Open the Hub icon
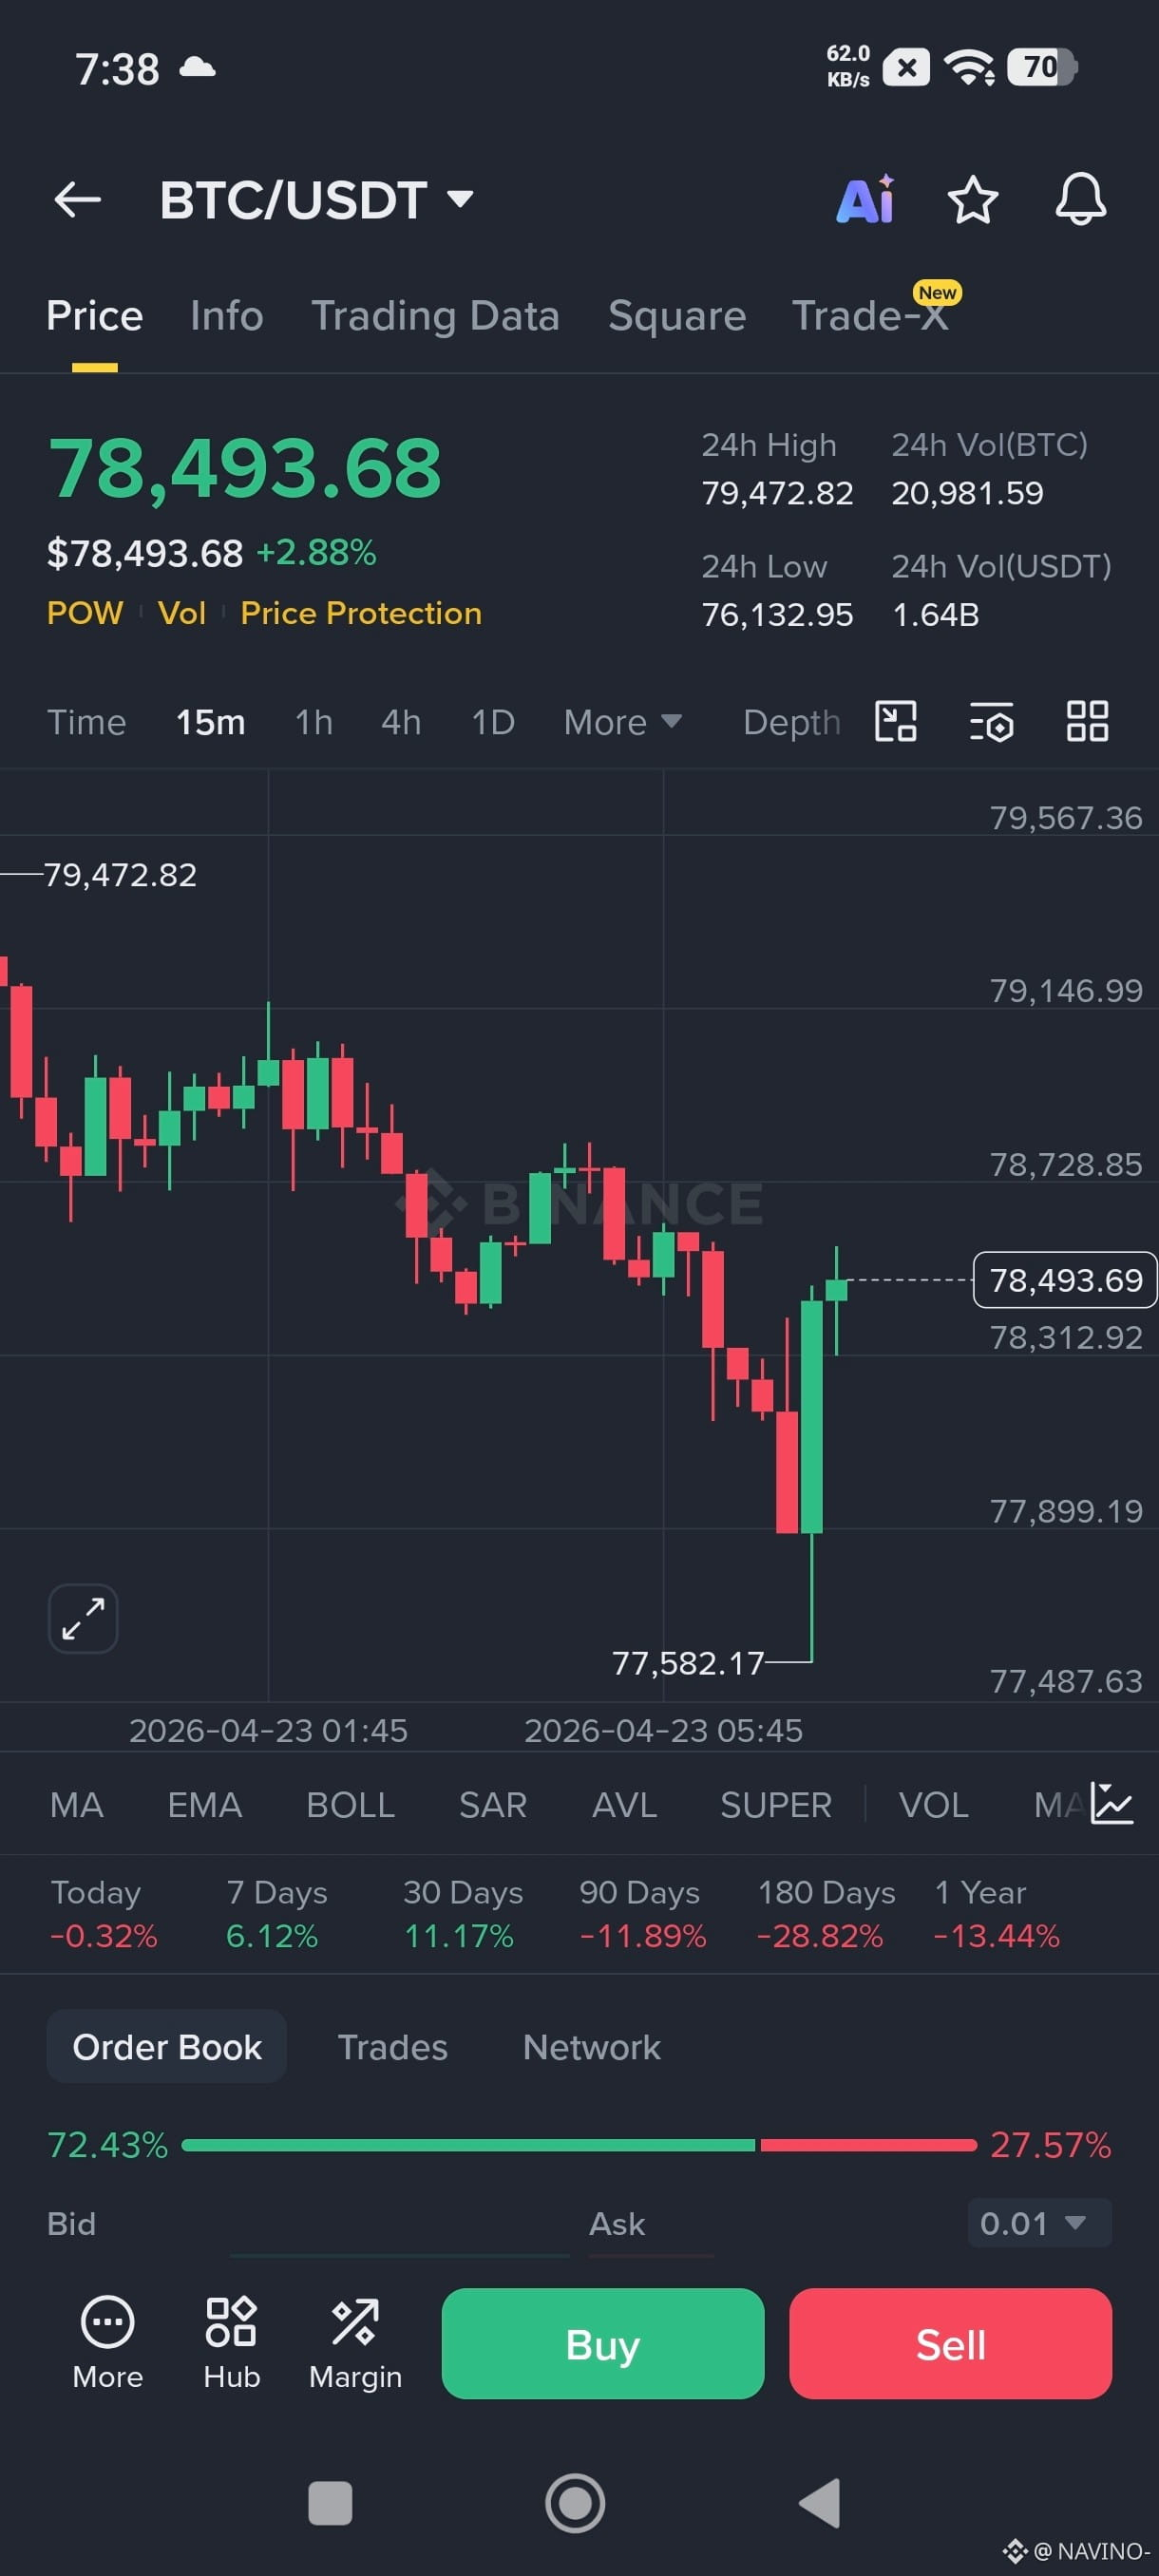Viewport: 1159px width, 2576px height. [232, 2341]
